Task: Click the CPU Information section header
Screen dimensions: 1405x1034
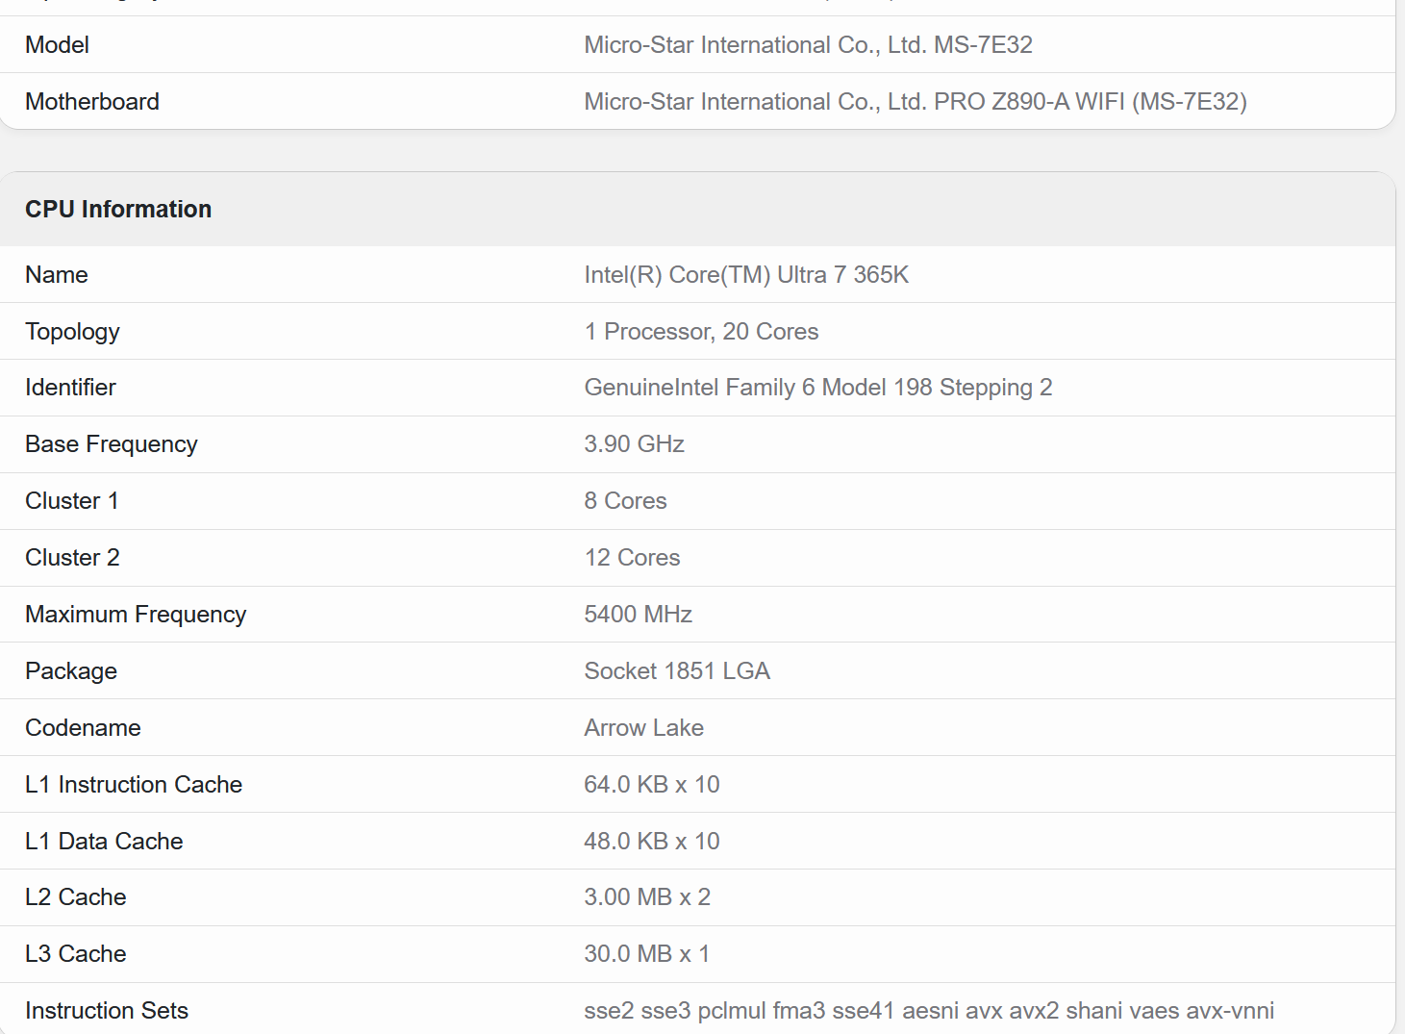Action: pos(118,209)
